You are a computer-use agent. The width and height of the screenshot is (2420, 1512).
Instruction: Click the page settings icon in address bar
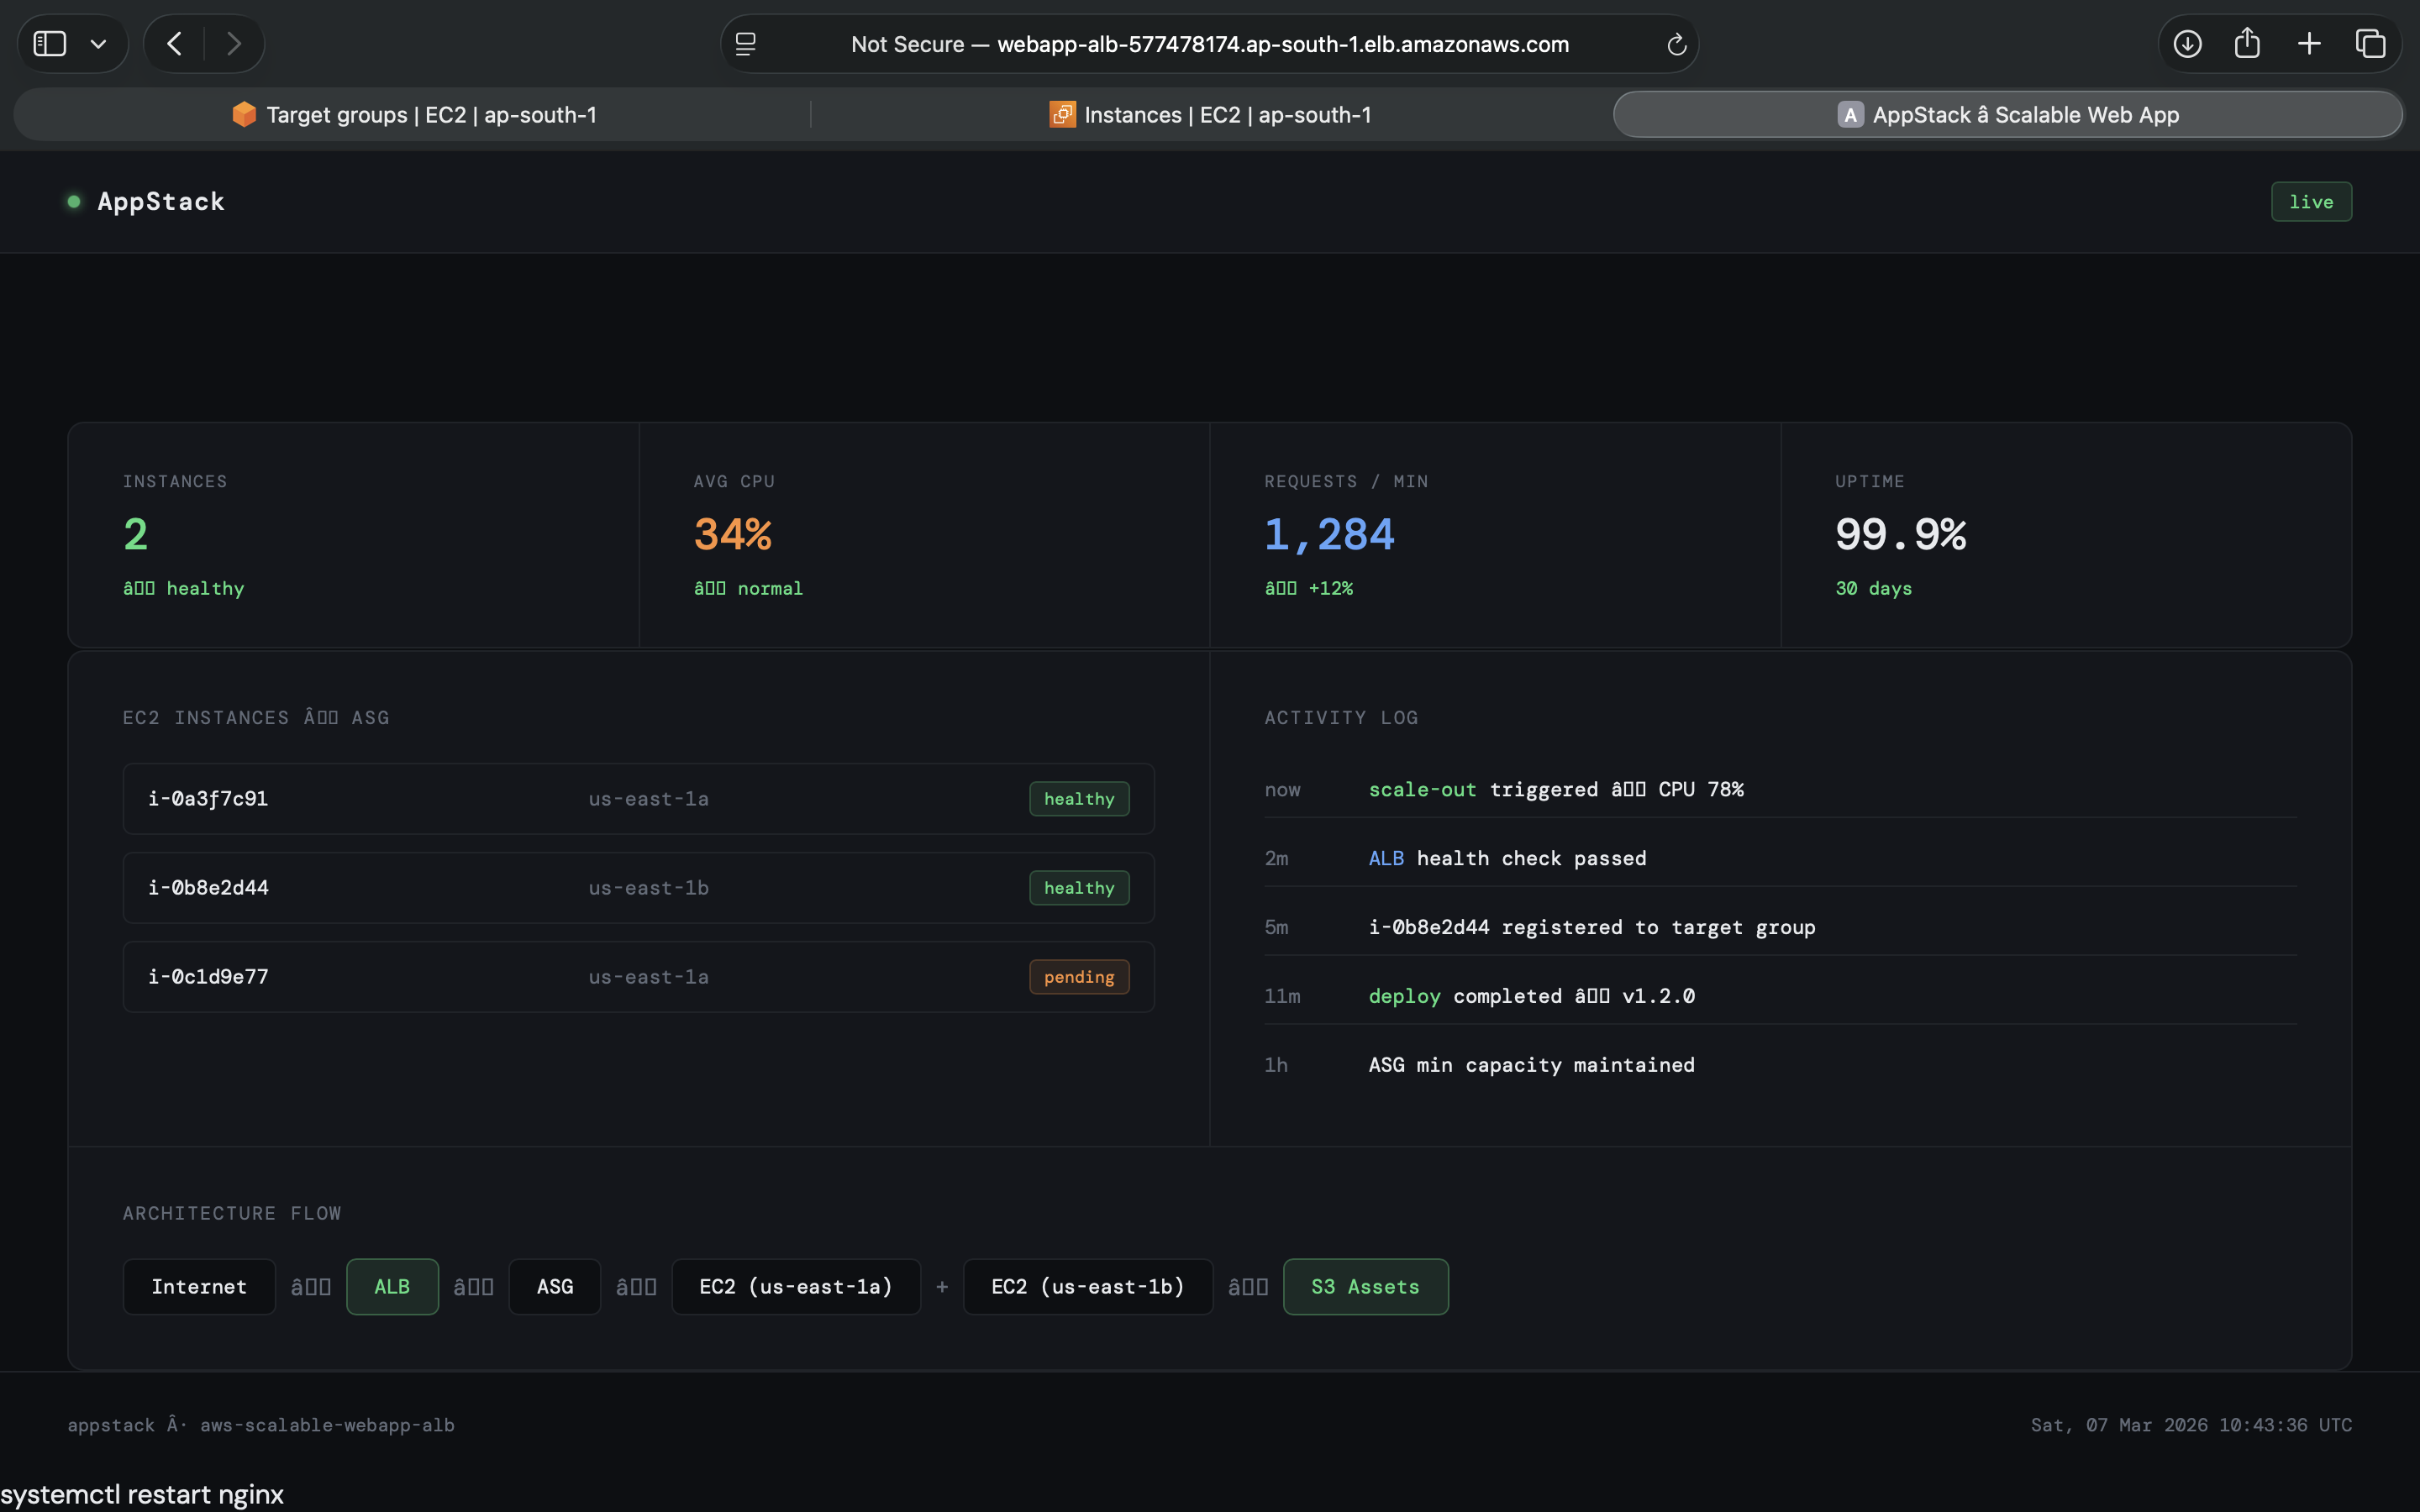click(x=744, y=43)
